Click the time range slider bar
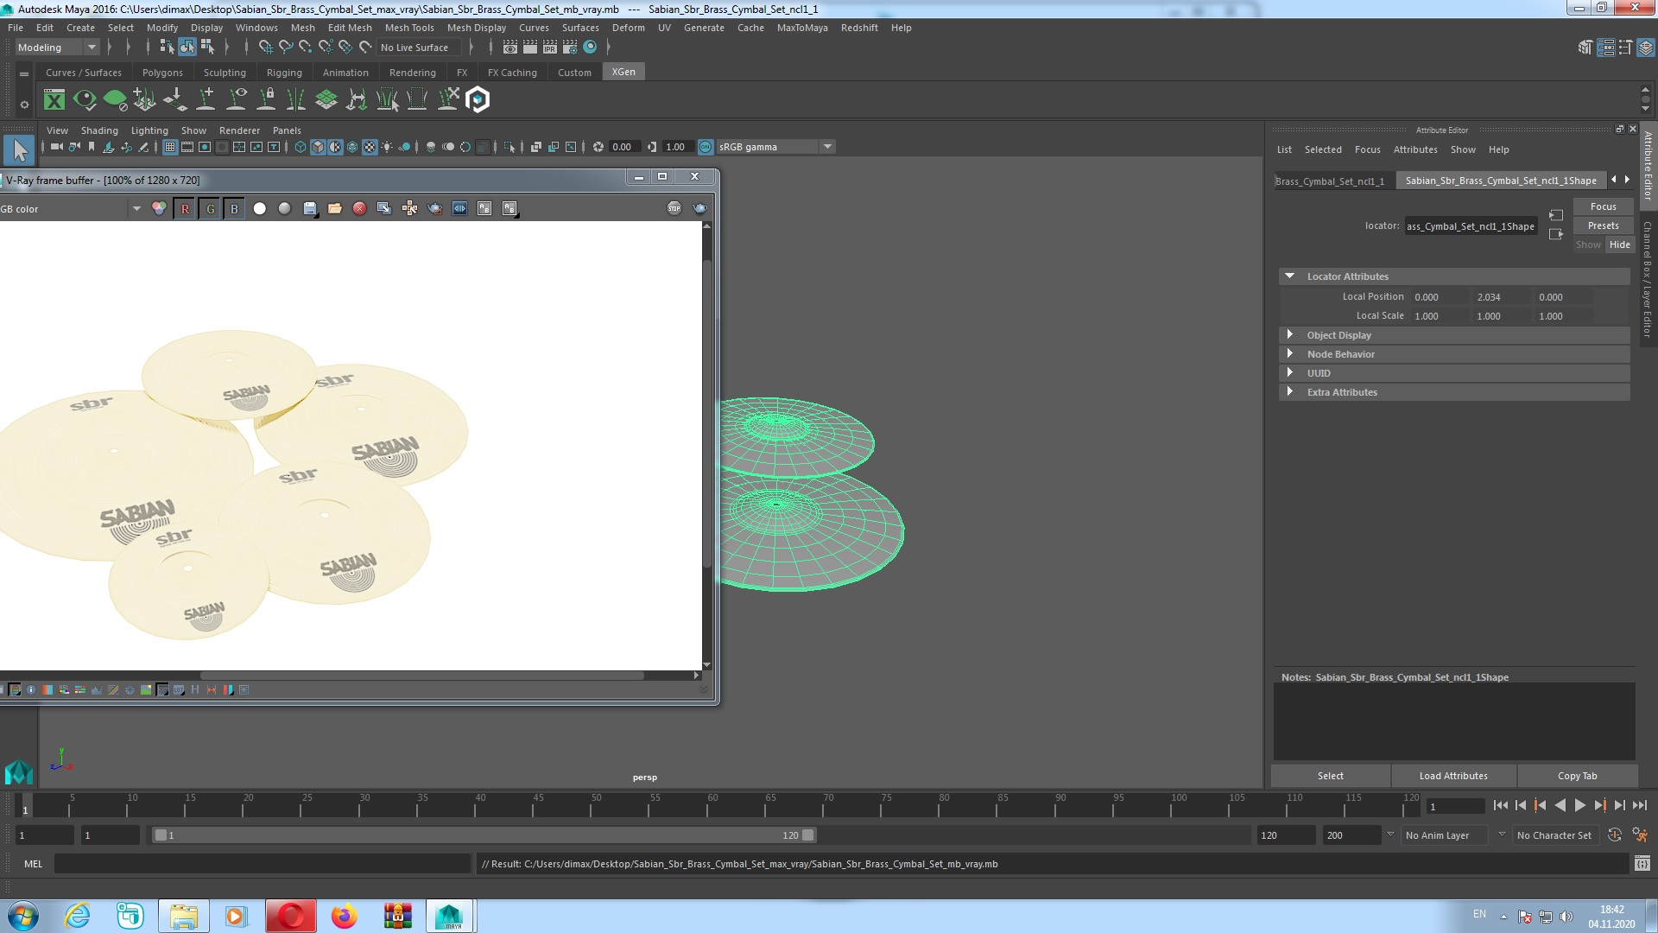Screen dimensions: 1658x933 (484, 835)
